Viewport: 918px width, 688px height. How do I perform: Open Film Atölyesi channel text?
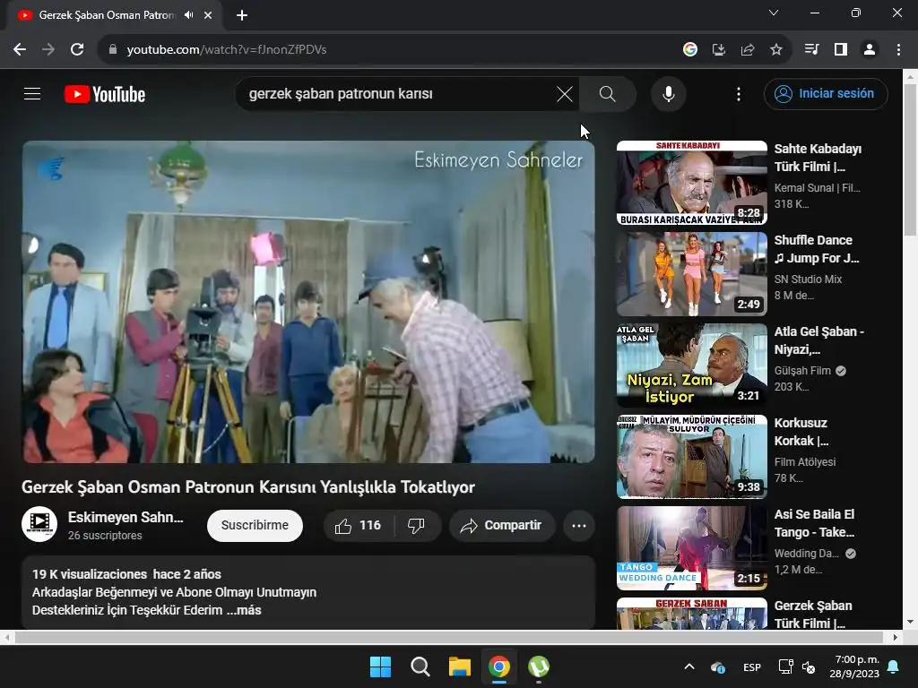(x=804, y=461)
